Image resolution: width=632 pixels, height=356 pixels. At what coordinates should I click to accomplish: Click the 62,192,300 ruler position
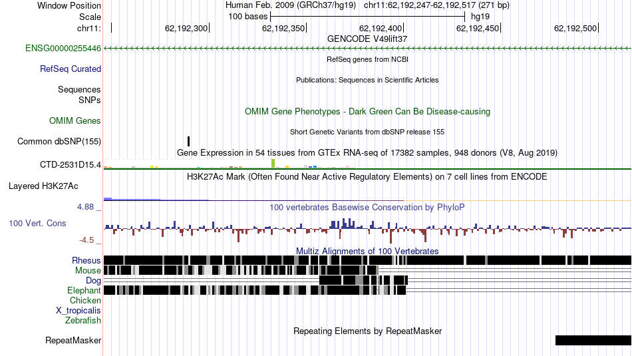[x=186, y=28]
